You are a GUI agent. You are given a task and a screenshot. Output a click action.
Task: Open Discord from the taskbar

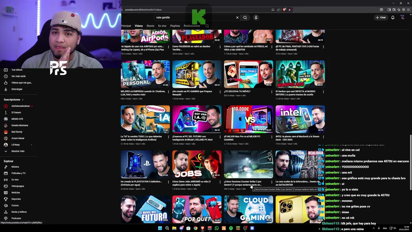coord(181,228)
